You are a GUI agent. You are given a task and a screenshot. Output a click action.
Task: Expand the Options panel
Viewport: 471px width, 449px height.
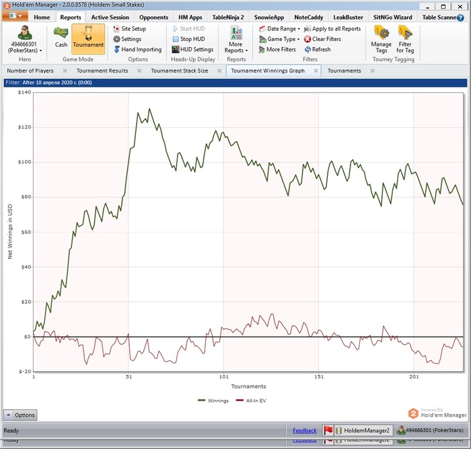tap(20, 415)
